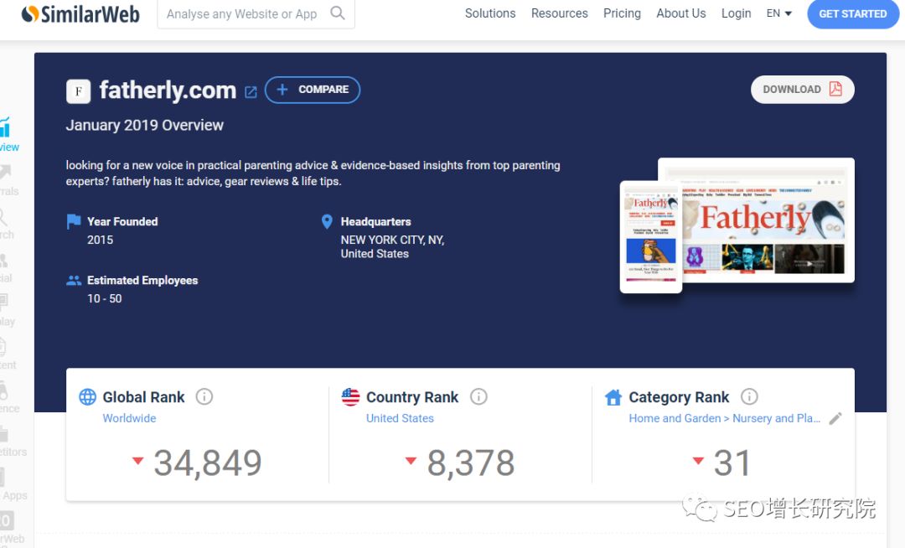Viewport: 905px width, 548px height.
Task: Select the Audience sidebar item
Action: [9, 397]
